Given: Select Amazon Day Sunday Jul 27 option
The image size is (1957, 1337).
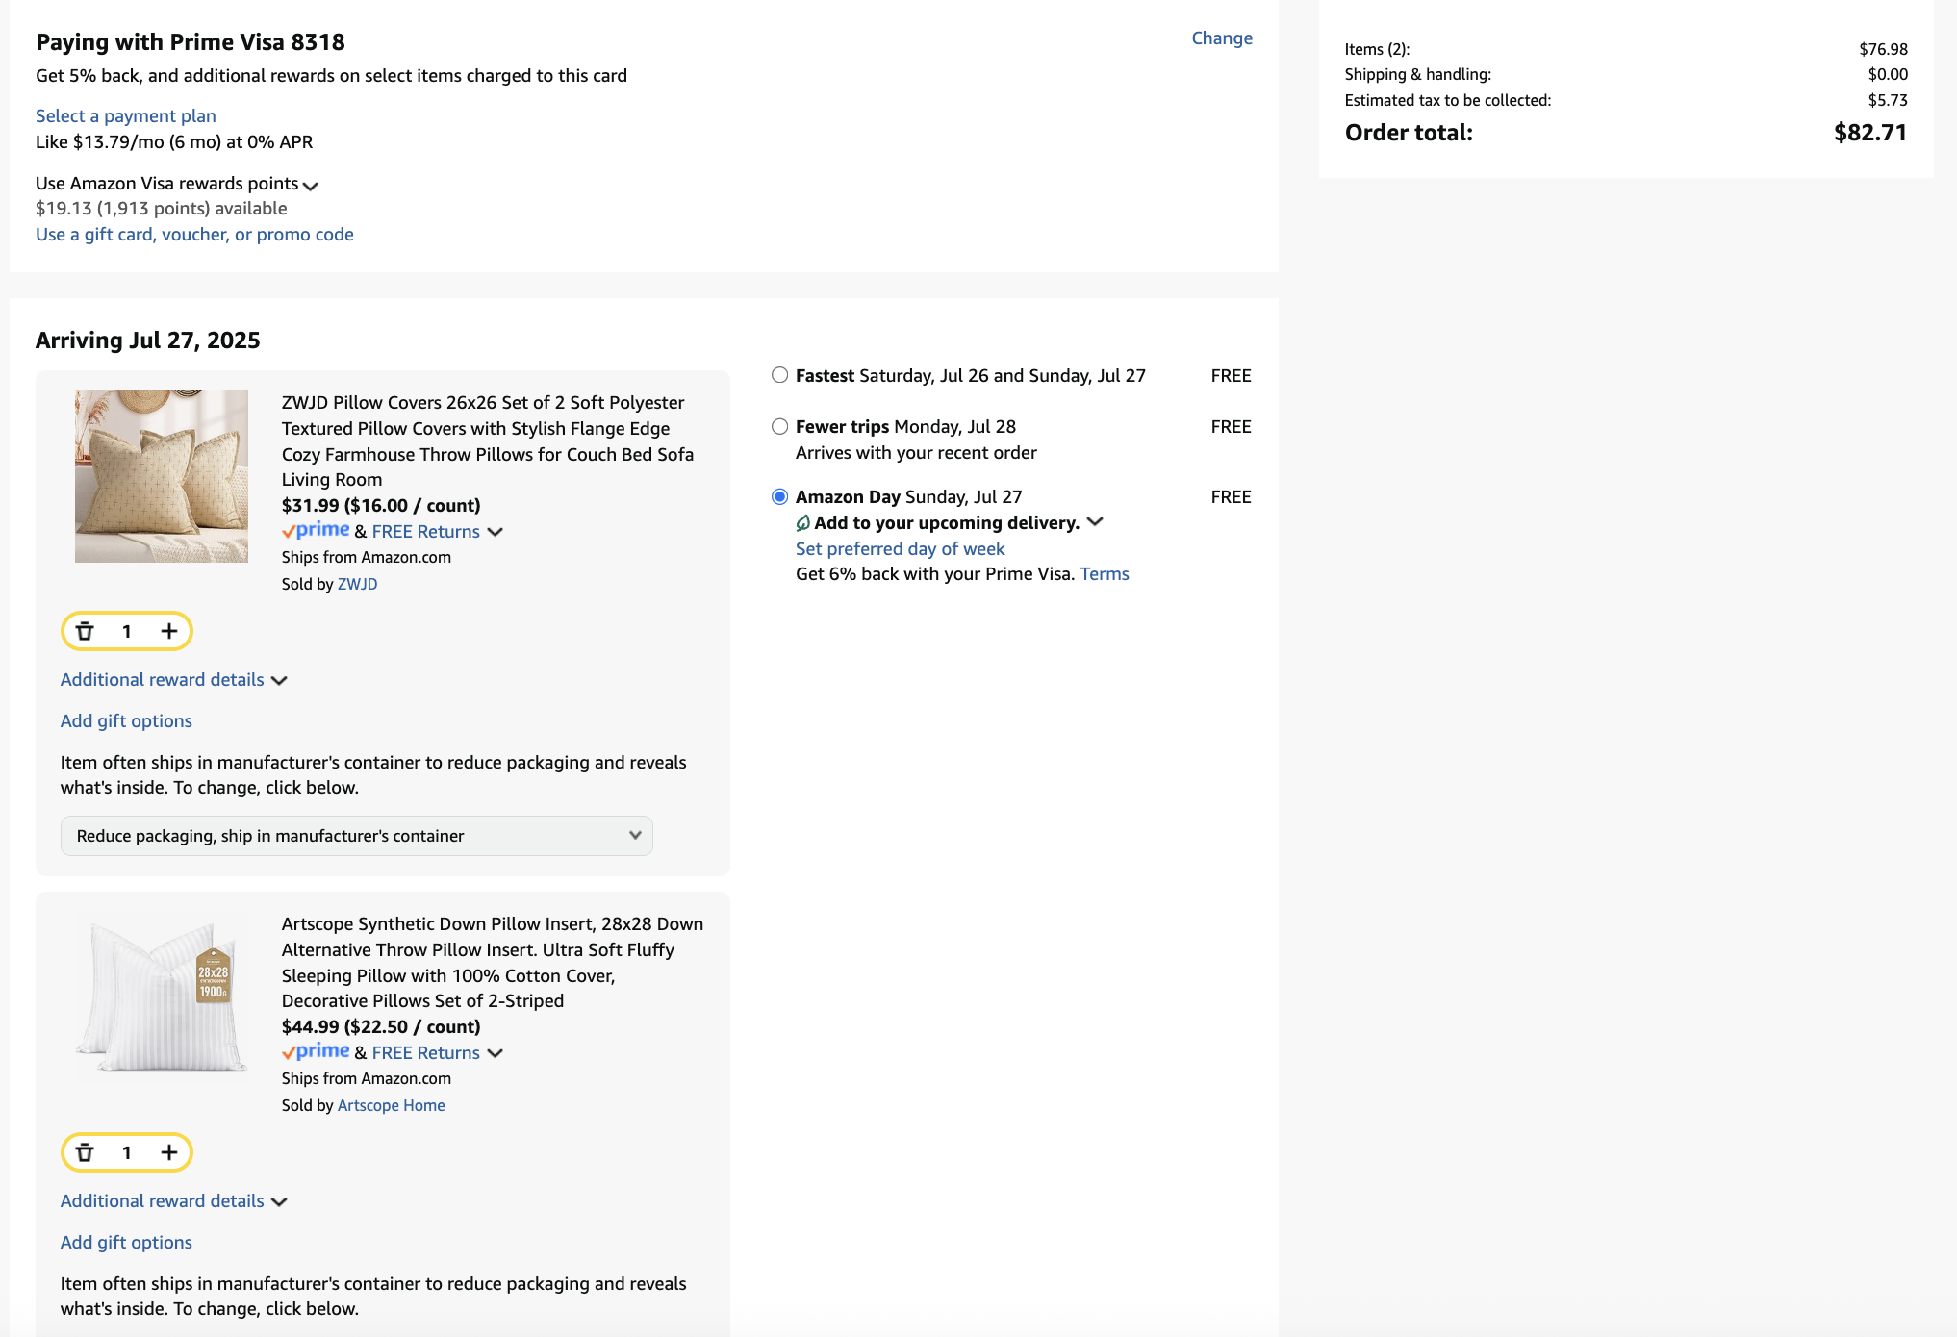Looking at the screenshot, I should (x=779, y=496).
